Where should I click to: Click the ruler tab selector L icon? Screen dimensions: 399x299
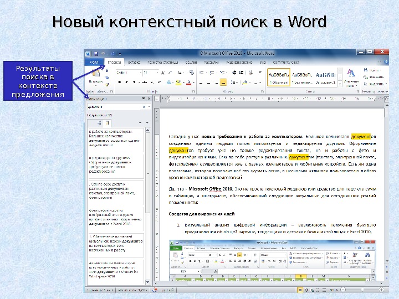157,99
